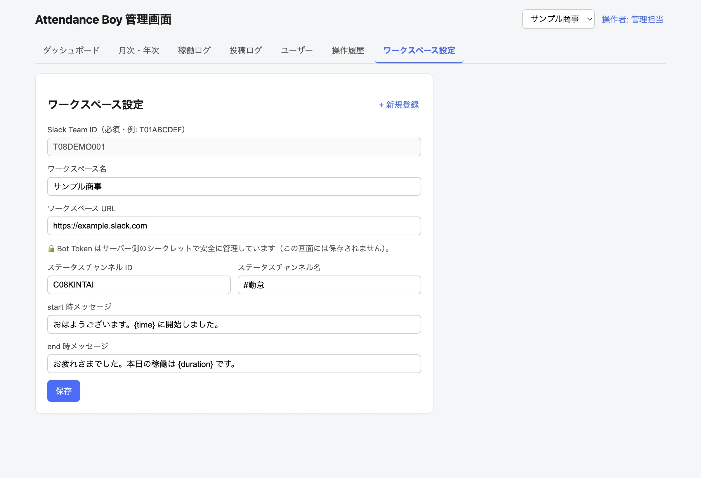Click the end 時メッセージ input
The image size is (701, 478).
(x=234, y=364)
